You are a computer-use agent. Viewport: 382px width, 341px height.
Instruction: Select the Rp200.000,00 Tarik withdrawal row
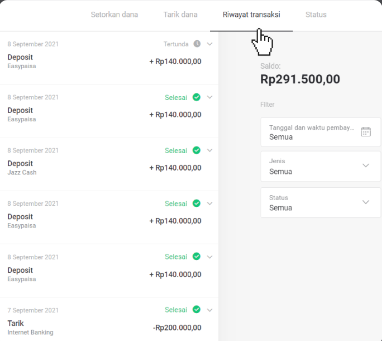tap(106, 328)
